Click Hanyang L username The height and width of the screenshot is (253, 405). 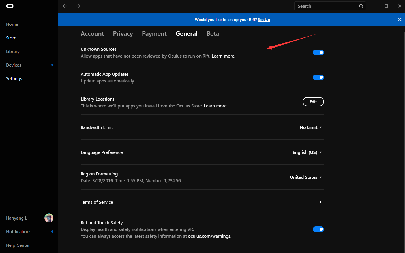pyautogui.click(x=16, y=218)
